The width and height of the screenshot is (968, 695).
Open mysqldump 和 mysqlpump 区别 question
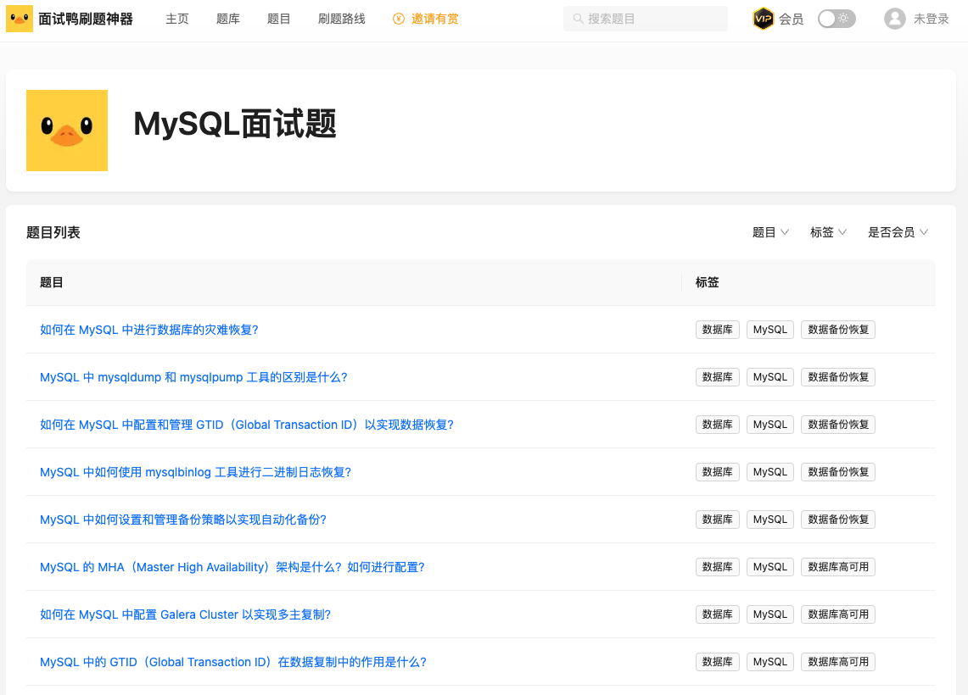193,377
